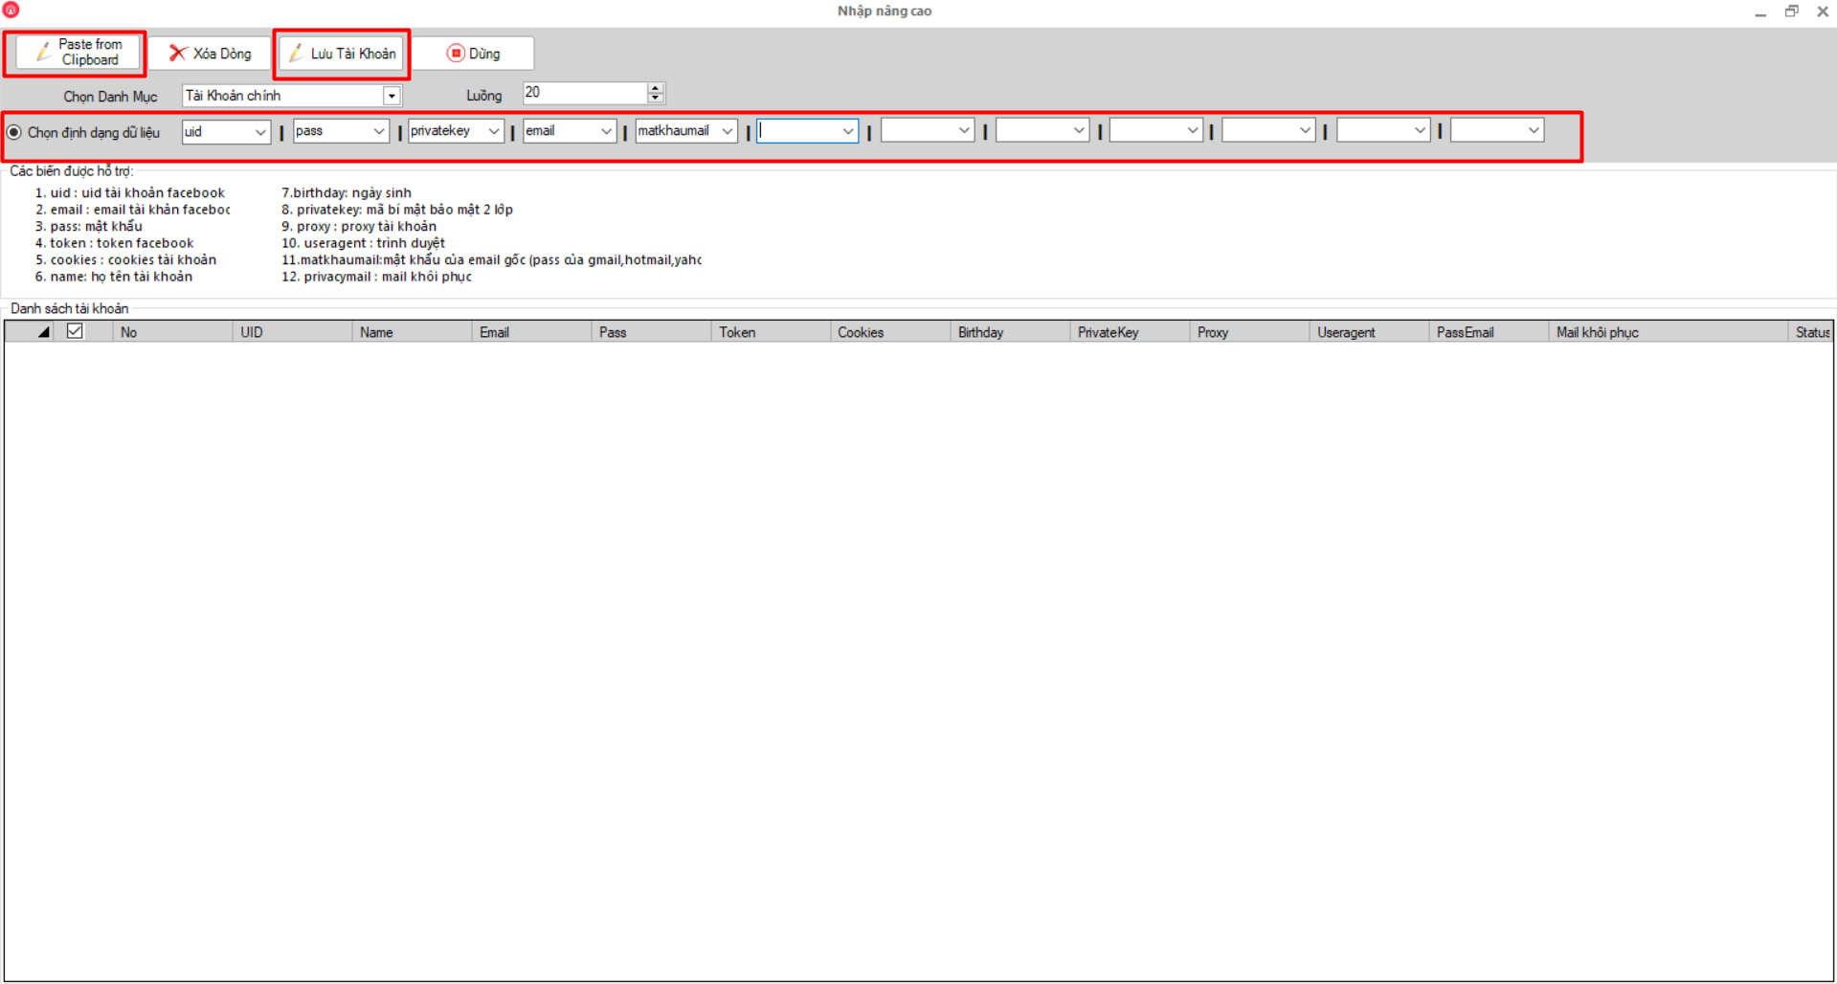Open the Chọn Danh Mục category dropdown

point(392,96)
